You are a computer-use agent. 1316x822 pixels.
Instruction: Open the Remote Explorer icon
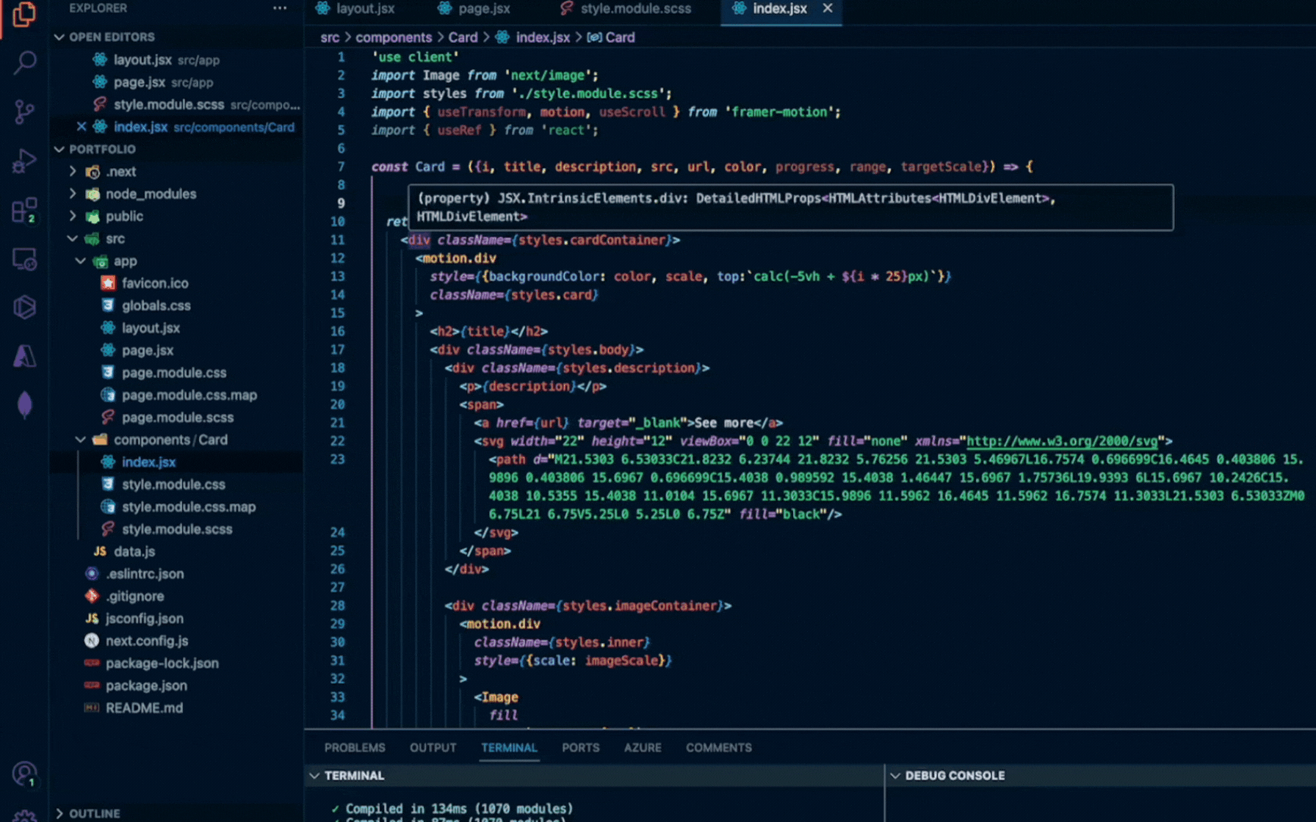coord(24,259)
